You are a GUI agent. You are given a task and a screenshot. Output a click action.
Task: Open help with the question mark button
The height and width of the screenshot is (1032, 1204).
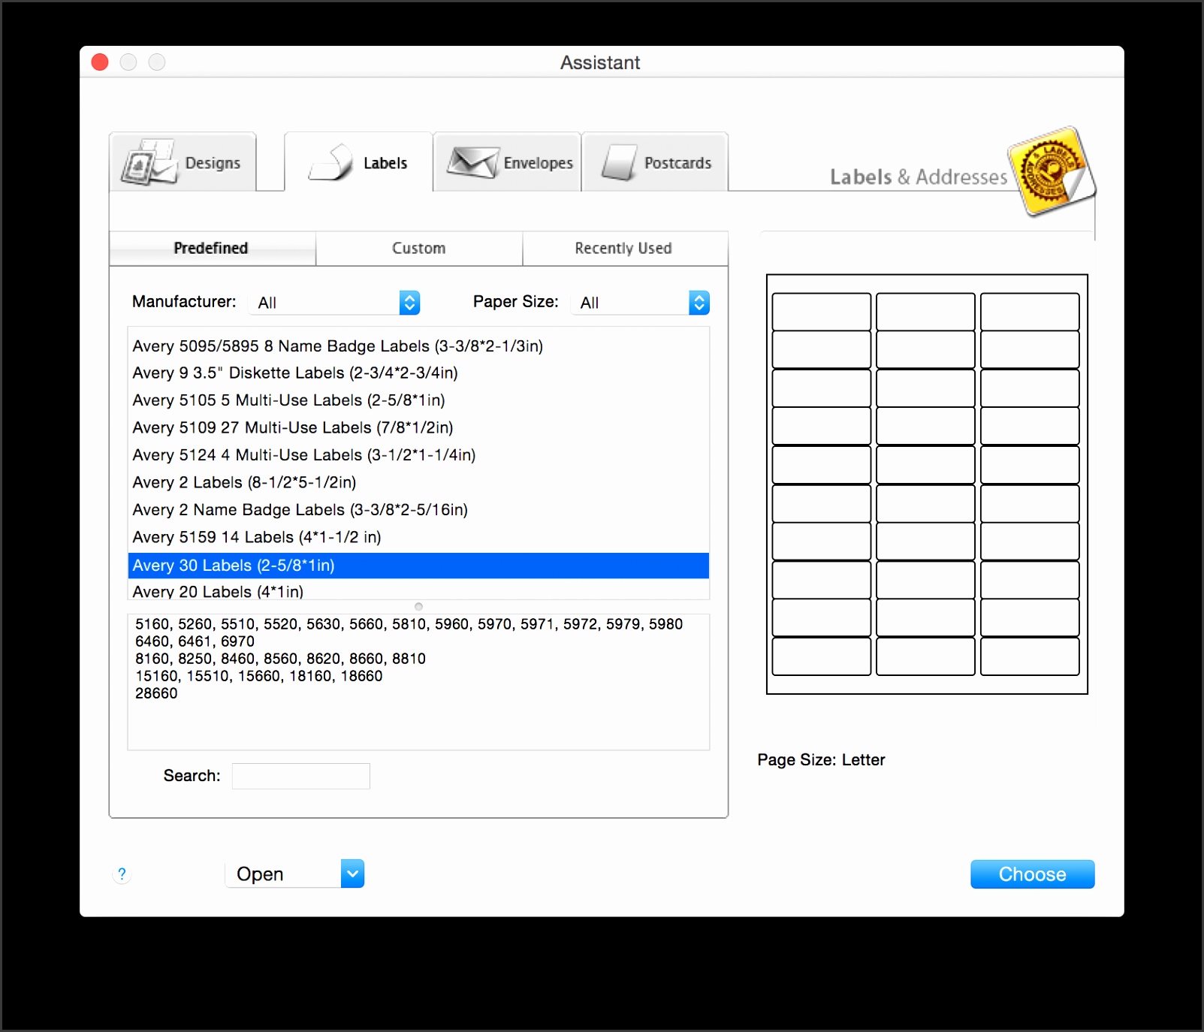point(122,874)
